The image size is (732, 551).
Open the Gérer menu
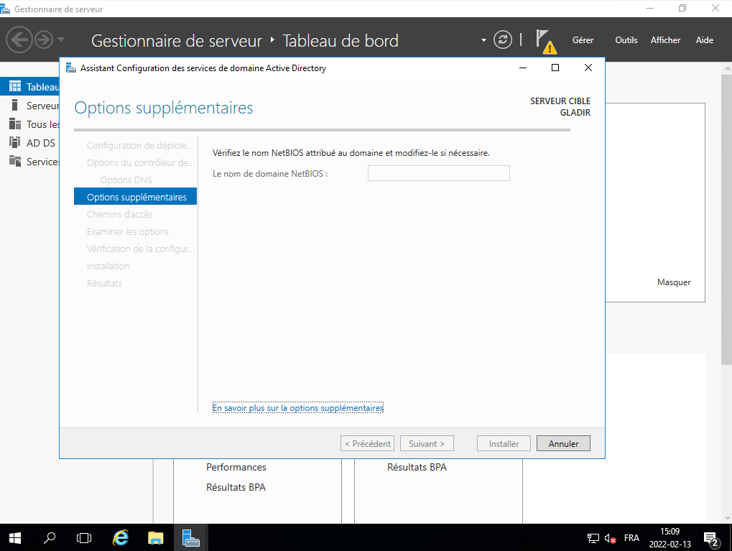click(583, 40)
